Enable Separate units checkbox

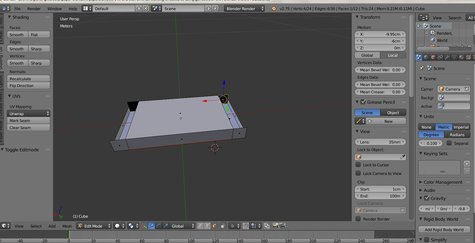click(449, 143)
